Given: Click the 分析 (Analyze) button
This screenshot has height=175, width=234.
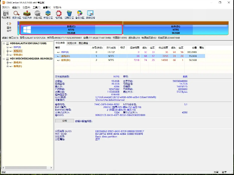Looking at the screenshot, I should [64, 121].
